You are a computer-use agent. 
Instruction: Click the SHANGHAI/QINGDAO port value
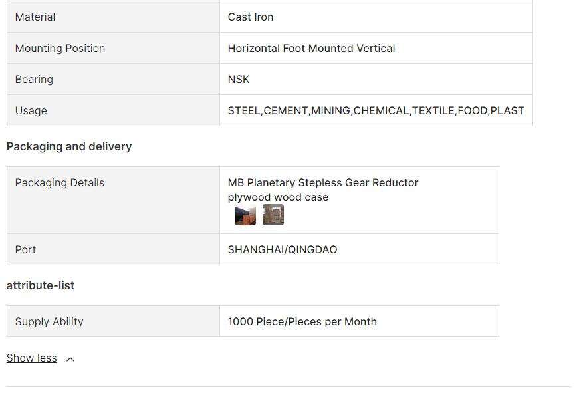(x=283, y=249)
